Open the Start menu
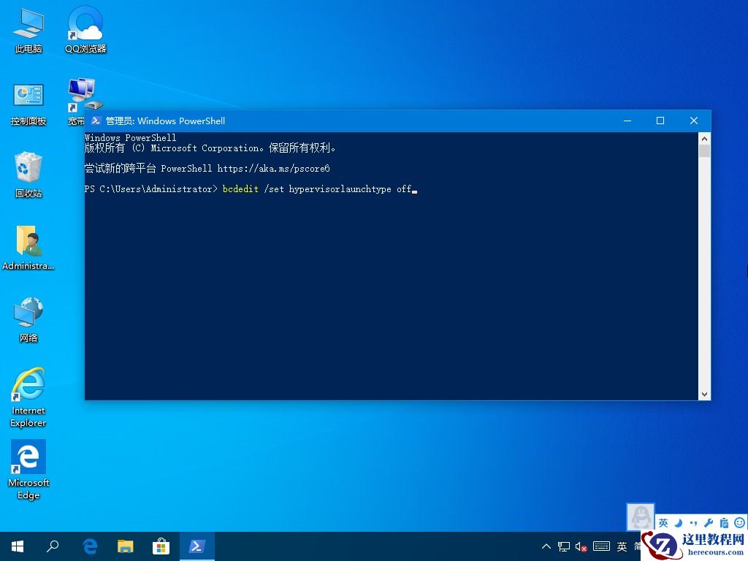748x561 pixels. tap(17, 546)
